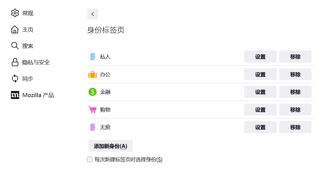Open 常规 settings category
Viewport: 325px width, 175px height.
28,13
